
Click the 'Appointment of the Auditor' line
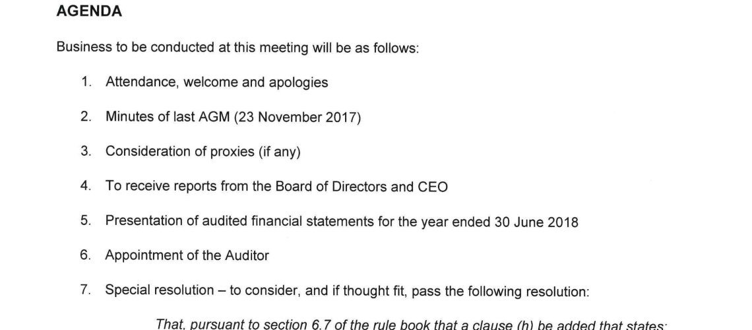187,255
